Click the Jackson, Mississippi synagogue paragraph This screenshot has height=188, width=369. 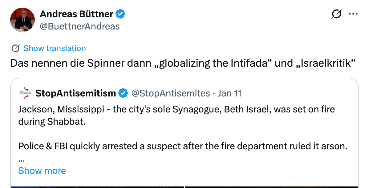click(176, 115)
